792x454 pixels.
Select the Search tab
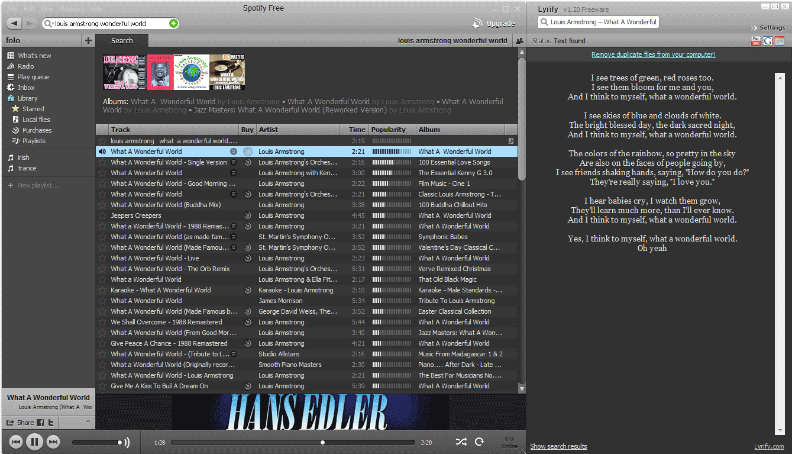122,41
